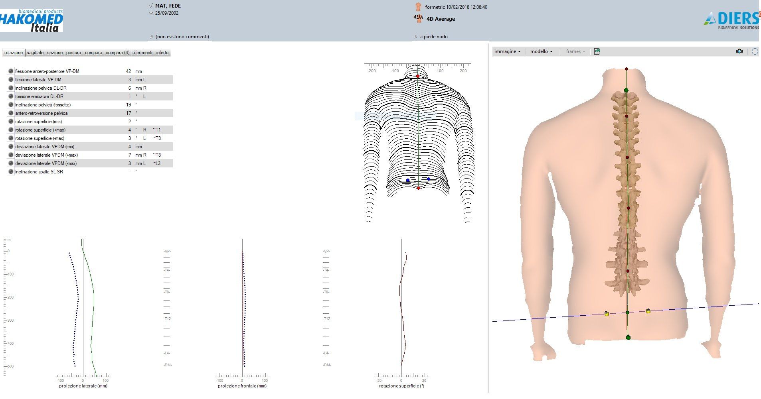The height and width of the screenshot is (399, 761).
Task: Switch to the sezione tab
Action: click(55, 53)
